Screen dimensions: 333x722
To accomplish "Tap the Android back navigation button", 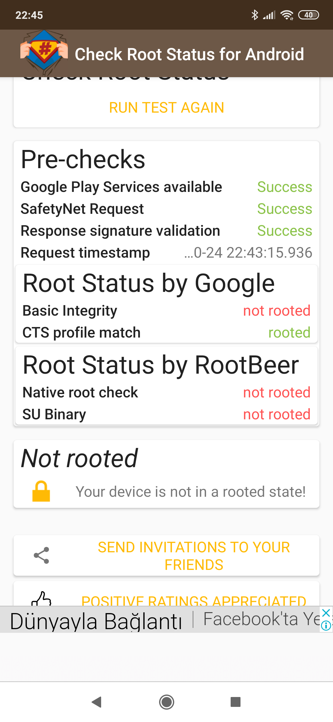I will pyautogui.click(x=97, y=702).
